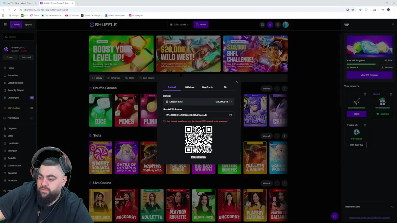Switch to the Deposit tab
Screen dimensions: 397x223
click(x=172, y=87)
